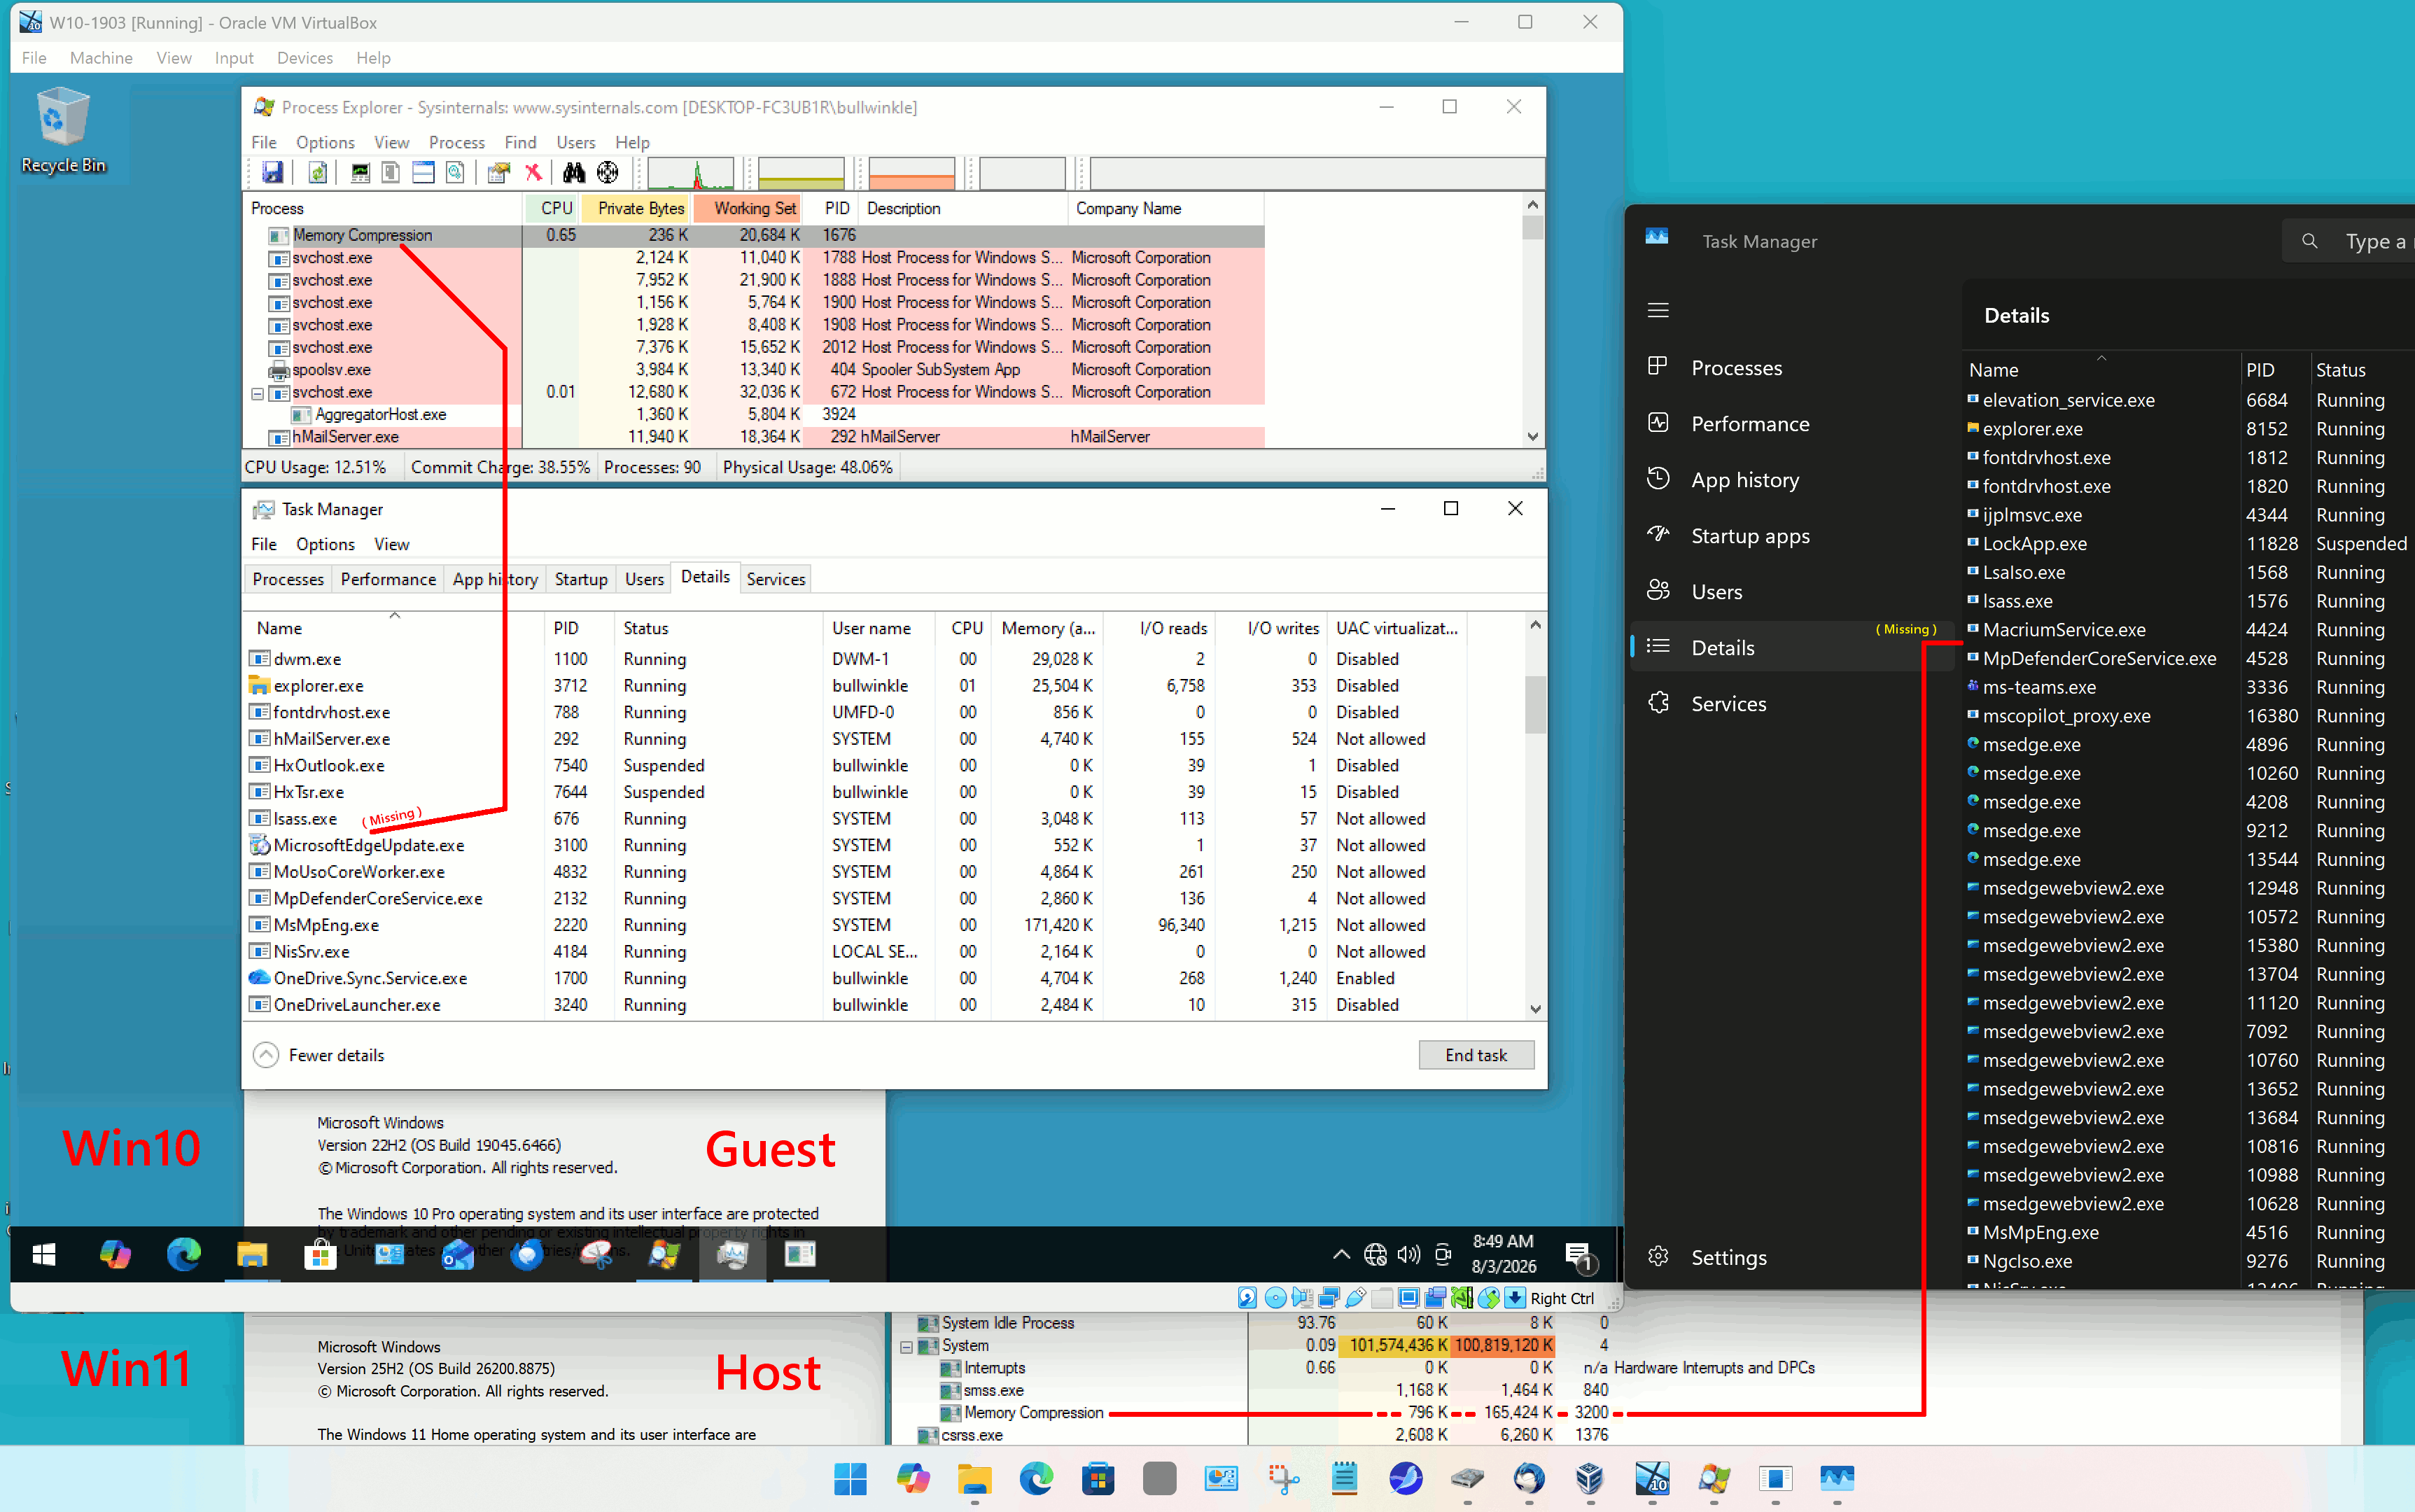Select LockApp.exe row in dark Task Manager
2415x1512 pixels.
[x=2188, y=544]
